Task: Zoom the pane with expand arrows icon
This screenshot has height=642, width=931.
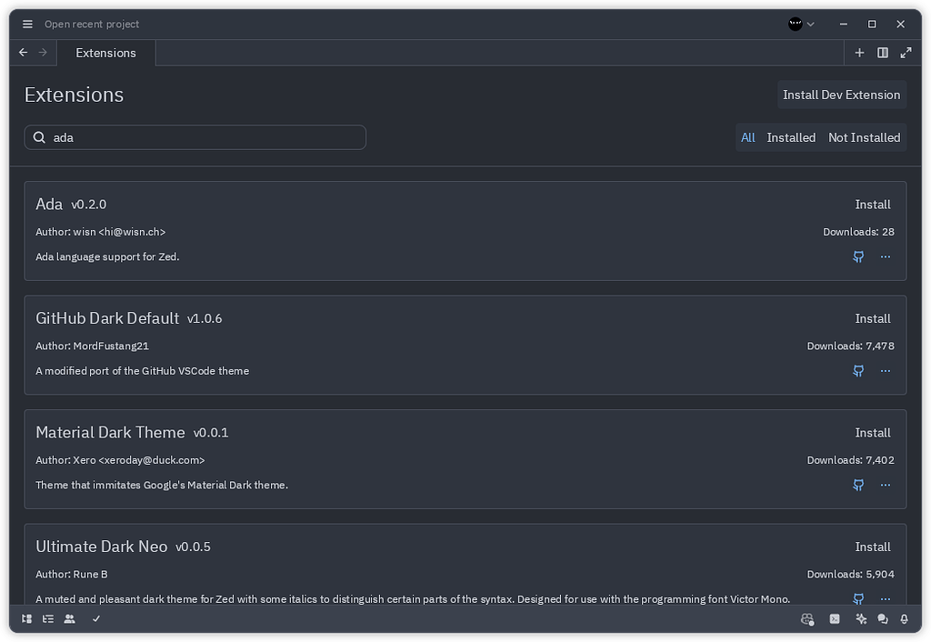Action: 906,52
